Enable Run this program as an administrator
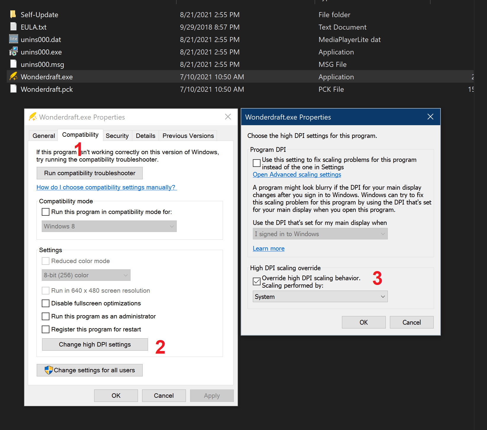 point(45,316)
